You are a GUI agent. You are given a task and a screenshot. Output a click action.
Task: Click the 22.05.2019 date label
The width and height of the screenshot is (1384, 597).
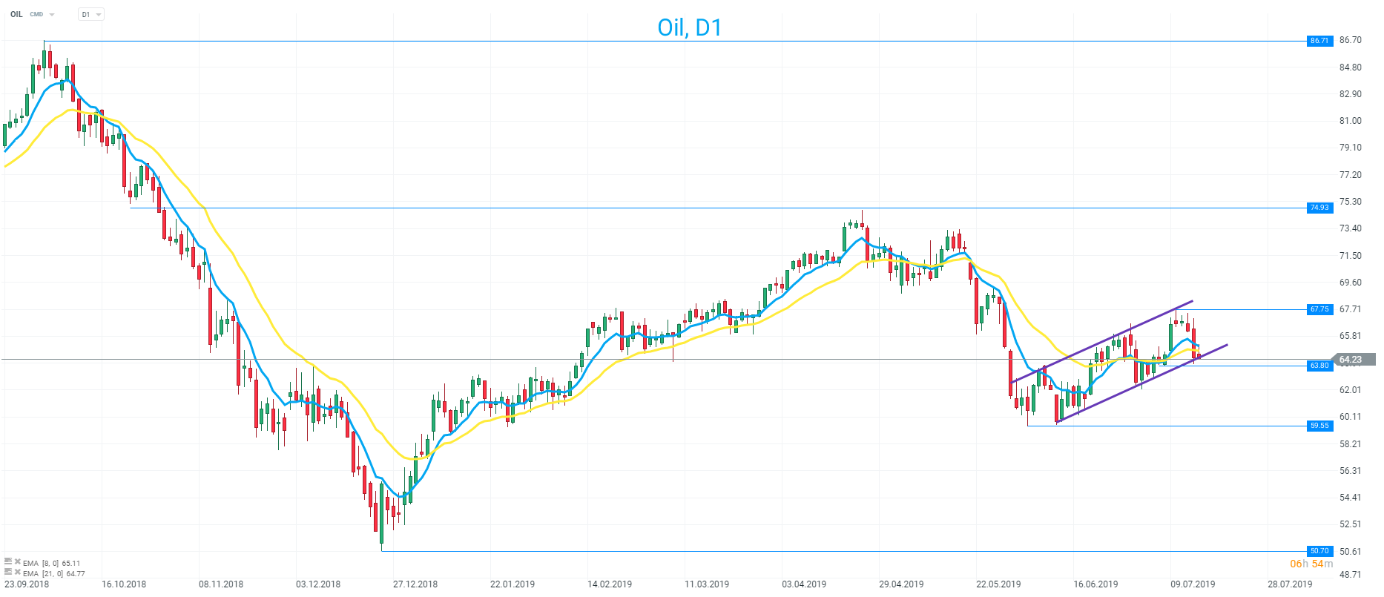pyautogui.click(x=998, y=584)
